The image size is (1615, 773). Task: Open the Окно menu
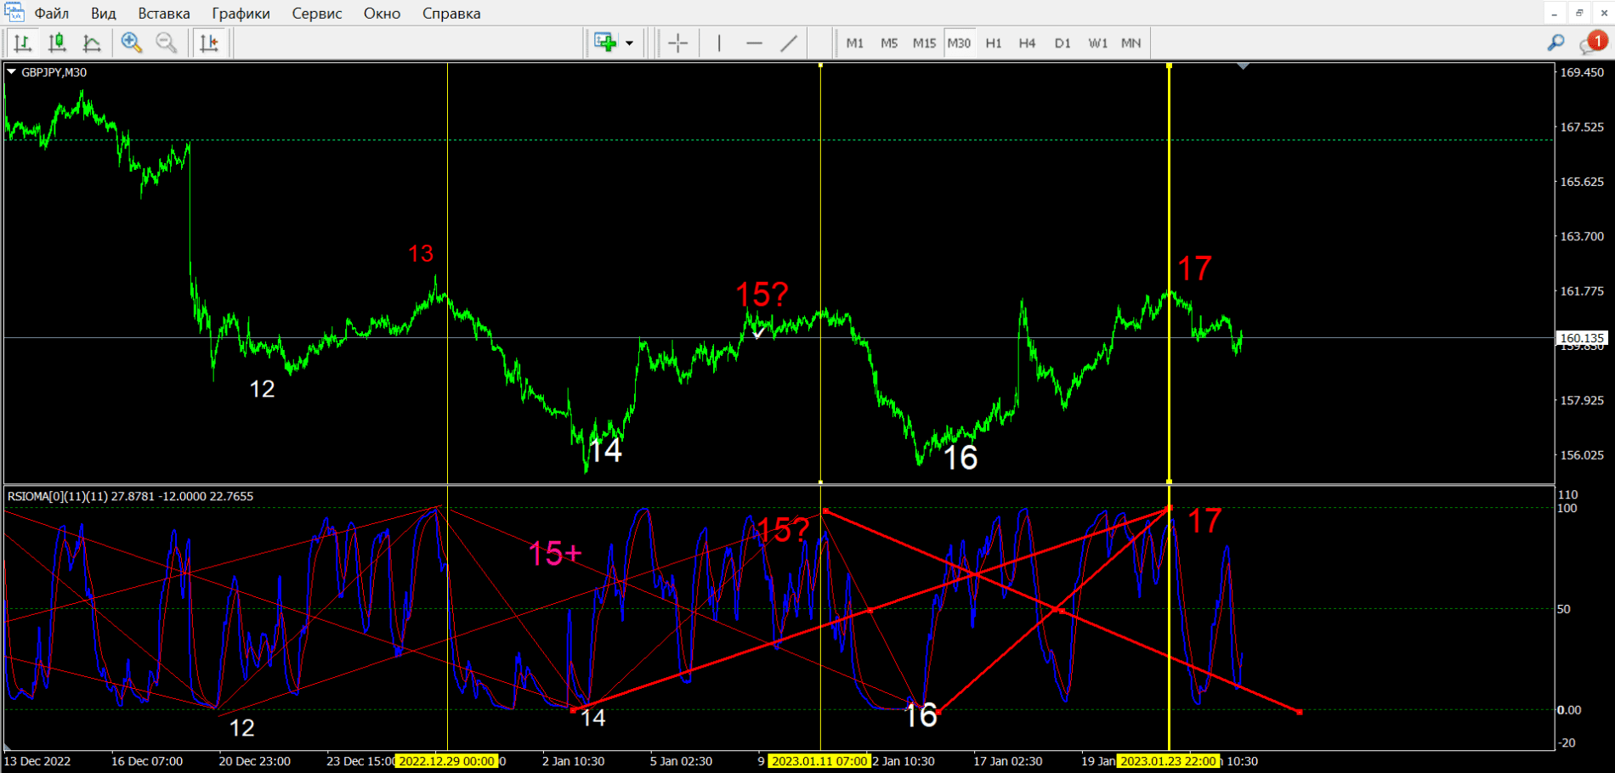click(382, 14)
